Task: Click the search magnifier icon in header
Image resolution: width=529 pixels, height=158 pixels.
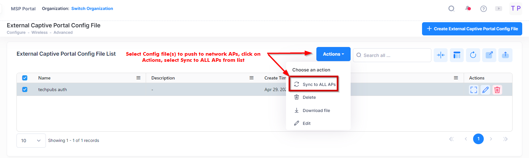Action: click(x=451, y=9)
